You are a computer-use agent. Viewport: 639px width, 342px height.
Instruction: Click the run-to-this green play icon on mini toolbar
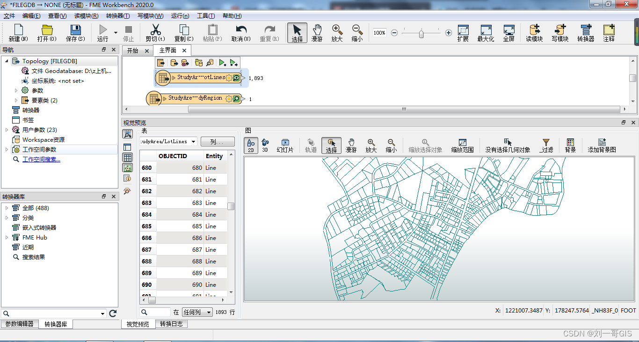click(222, 63)
